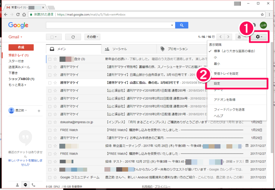
Task: Click the browser forward arrow
Action: [12, 15]
